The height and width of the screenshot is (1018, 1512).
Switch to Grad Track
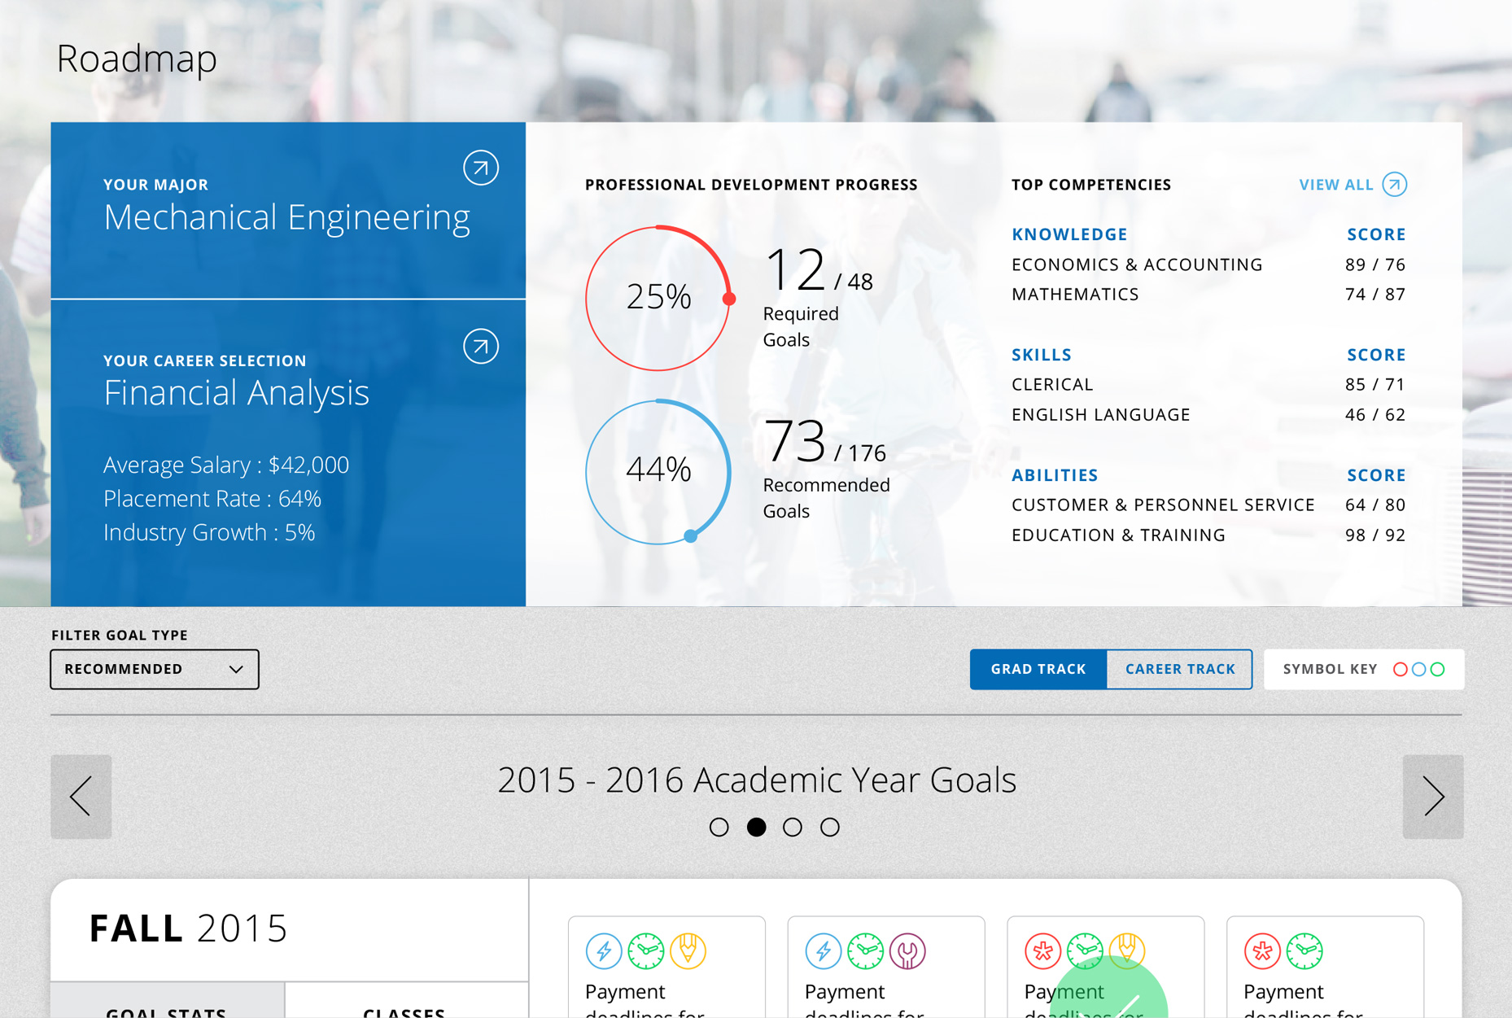point(1038,669)
